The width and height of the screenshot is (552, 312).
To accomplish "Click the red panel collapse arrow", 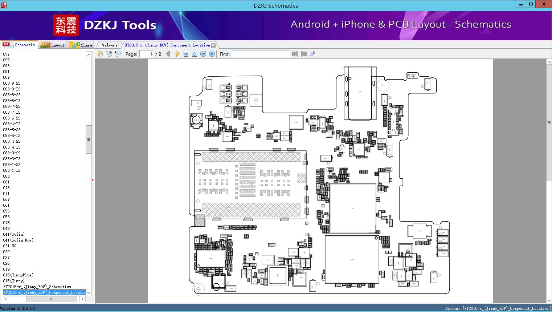I will [x=93, y=179].
